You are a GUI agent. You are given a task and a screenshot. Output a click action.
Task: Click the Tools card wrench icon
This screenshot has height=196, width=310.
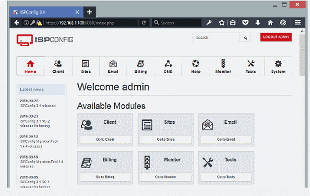(208, 162)
